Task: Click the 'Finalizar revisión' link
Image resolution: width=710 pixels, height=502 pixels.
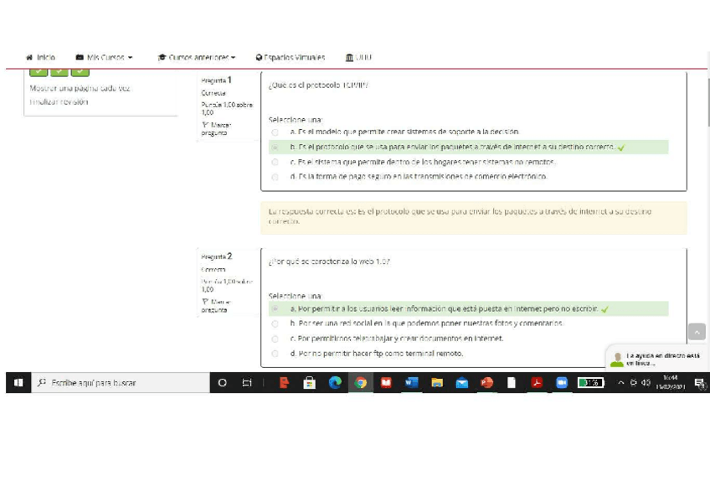Action: click(59, 102)
